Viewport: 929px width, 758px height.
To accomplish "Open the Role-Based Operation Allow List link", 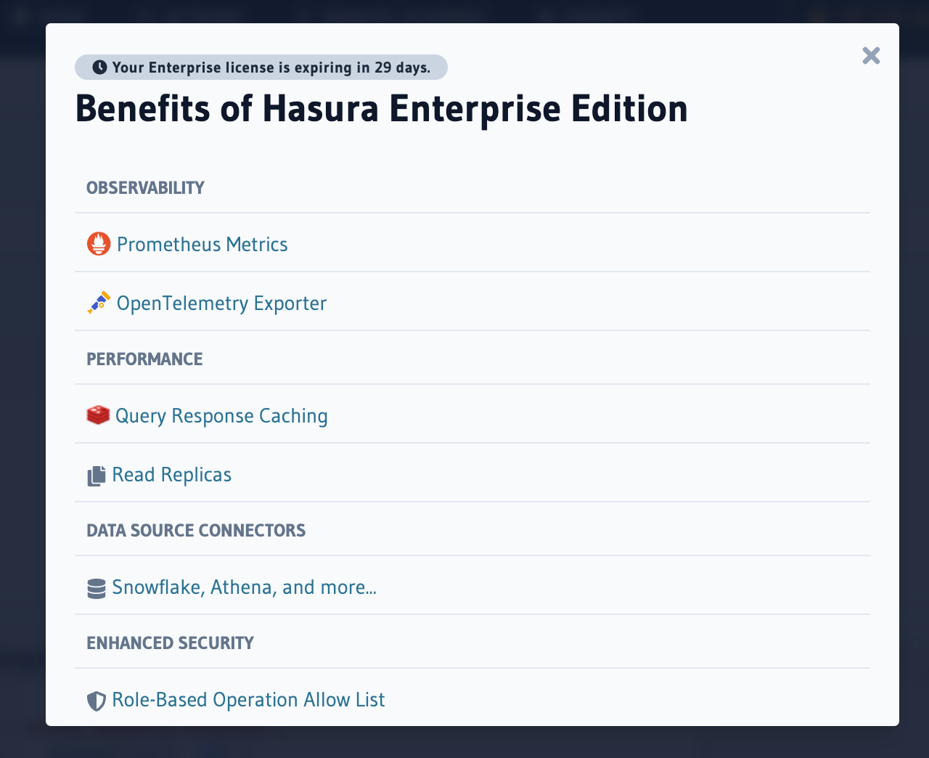I will (248, 699).
